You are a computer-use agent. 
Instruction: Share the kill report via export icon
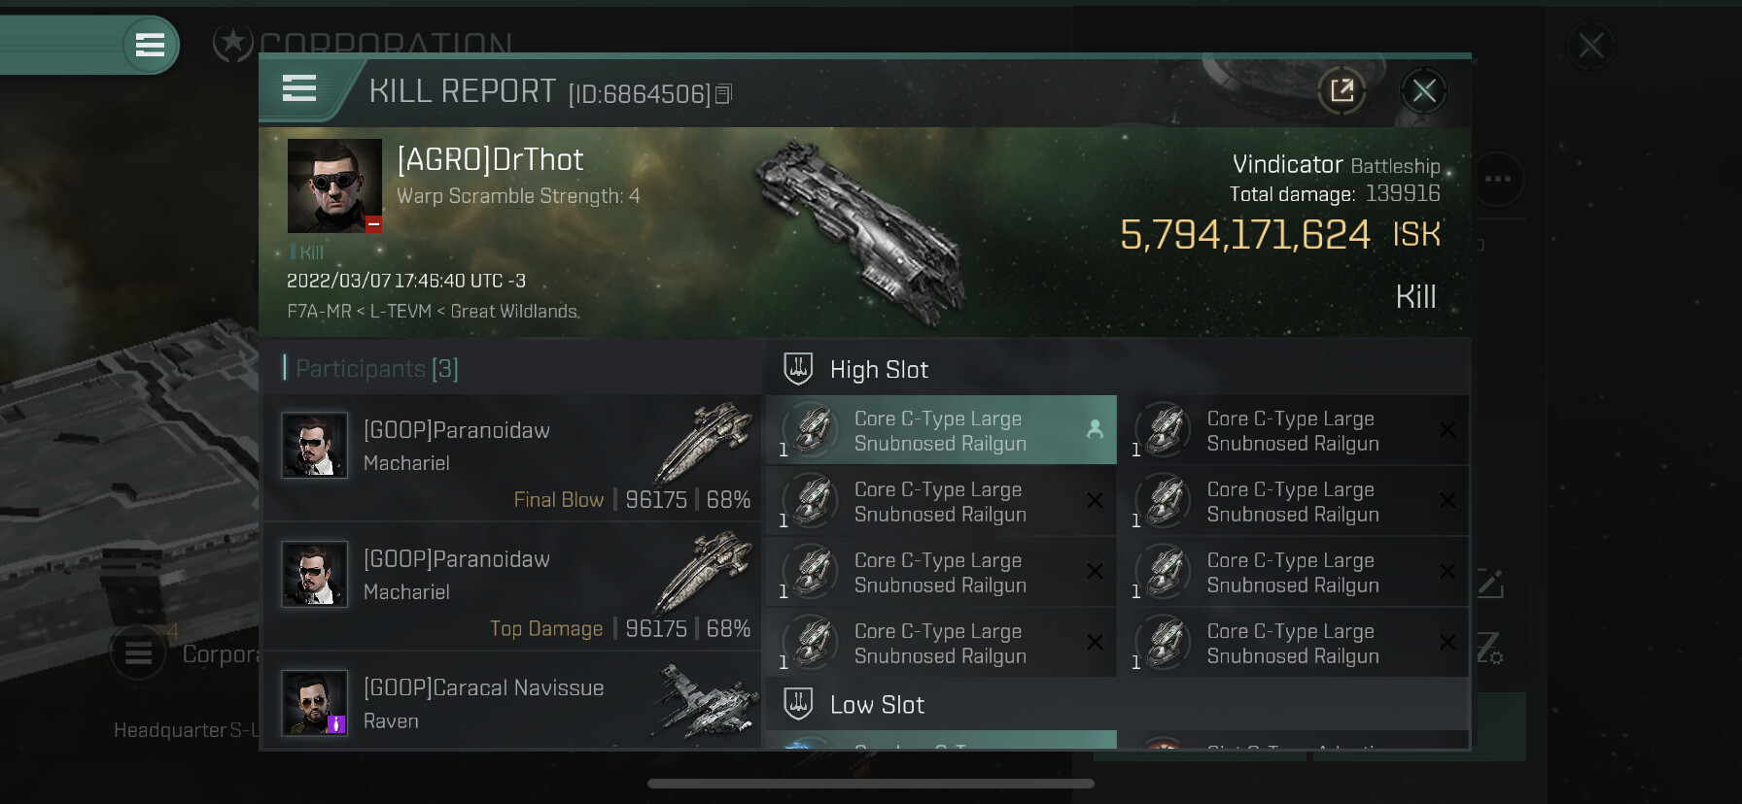[x=1341, y=91]
